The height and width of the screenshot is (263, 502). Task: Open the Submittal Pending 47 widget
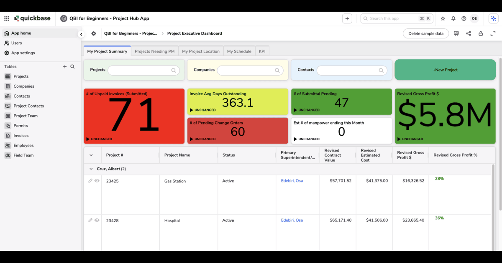(x=341, y=101)
